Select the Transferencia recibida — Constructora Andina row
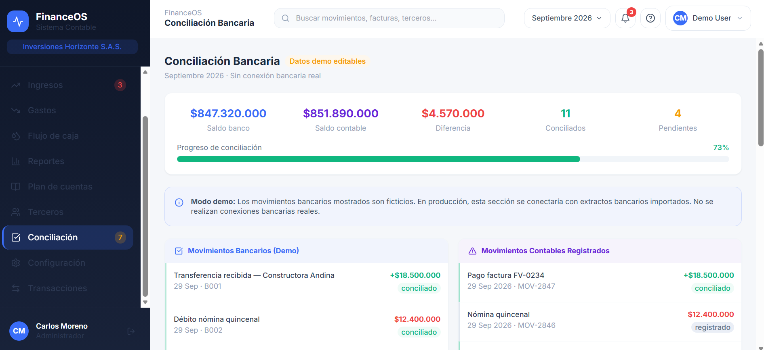Image resolution: width=764 pixels, height=350 pixels. [x=307, y=285]
